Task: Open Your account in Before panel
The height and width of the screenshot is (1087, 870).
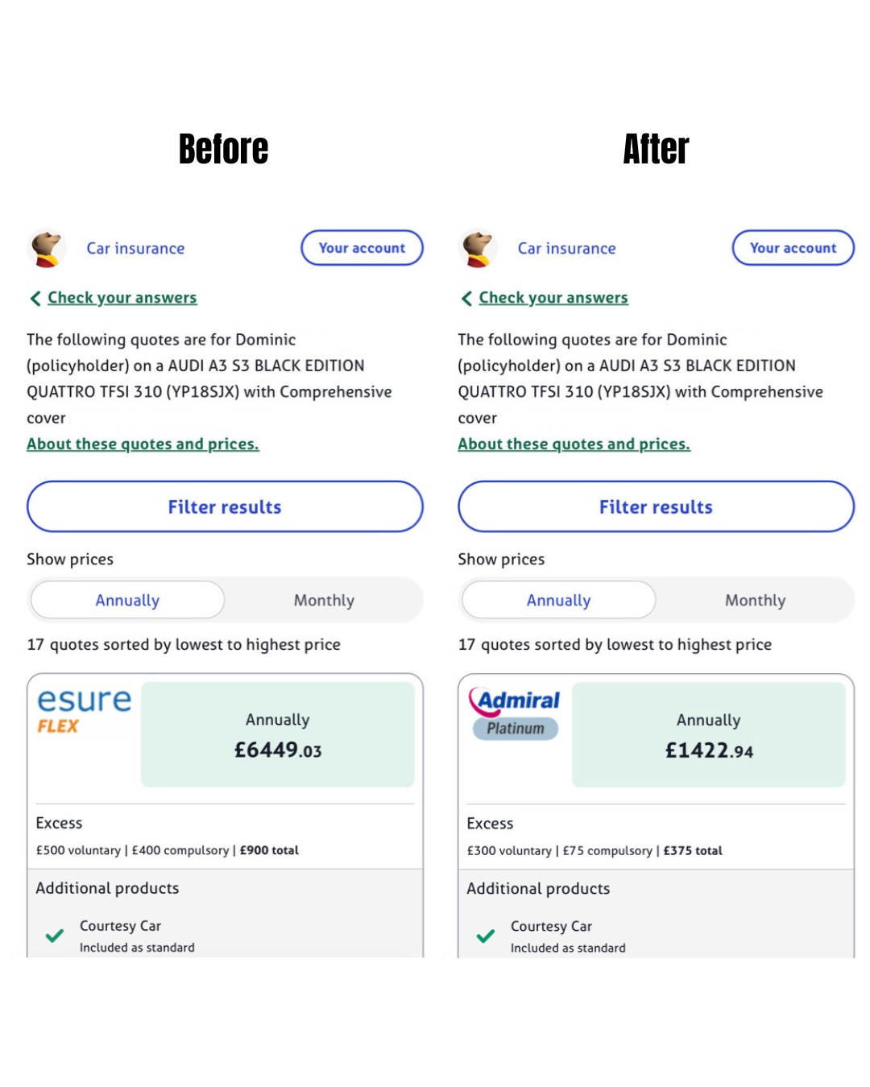Action: pyautogui.click(x=362, y=248)
